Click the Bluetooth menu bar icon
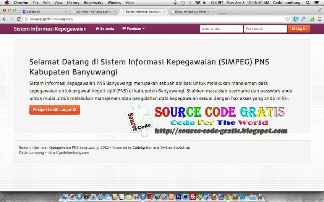The image size is (324, 202). coord(190,3)
